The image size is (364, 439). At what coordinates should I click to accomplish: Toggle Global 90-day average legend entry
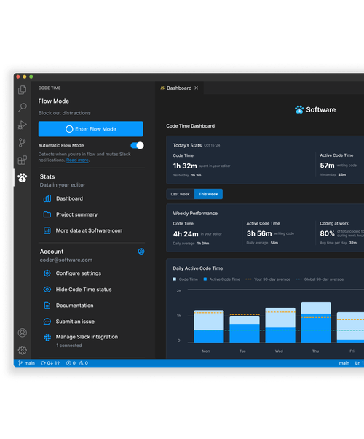tap(320, 279)
